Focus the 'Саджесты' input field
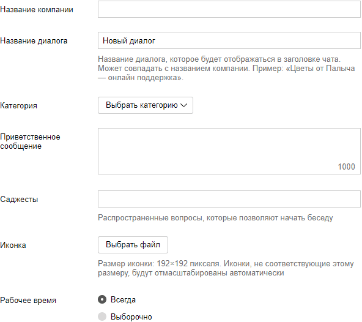 click(x=229, y=199)
